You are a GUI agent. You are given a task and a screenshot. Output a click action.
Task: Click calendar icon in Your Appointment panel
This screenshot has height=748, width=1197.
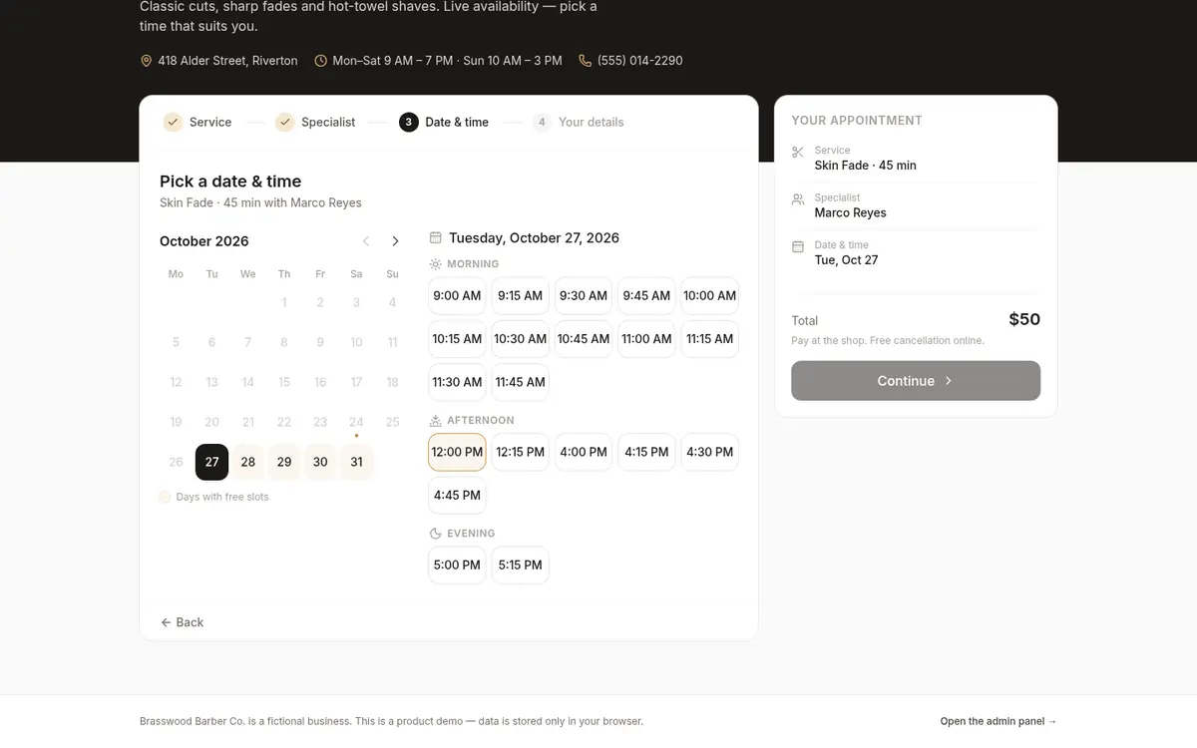(x=798, y=246)
